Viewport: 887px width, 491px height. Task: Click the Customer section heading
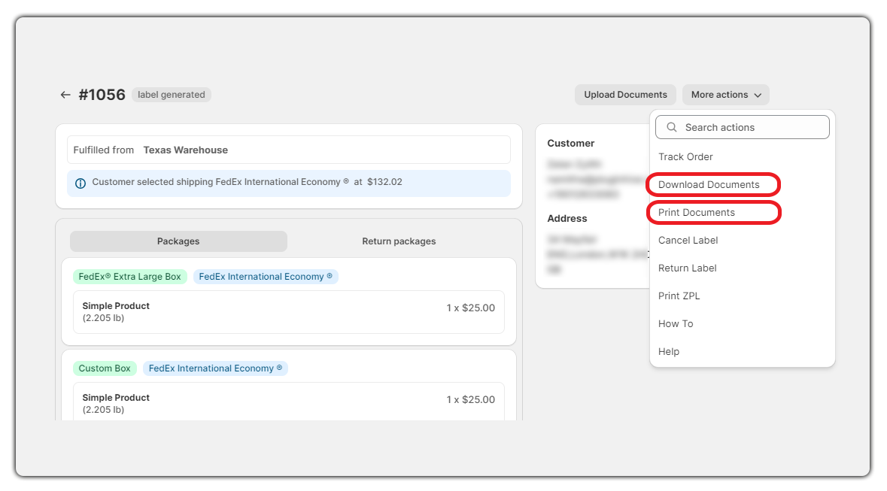[x=570, y=143]
